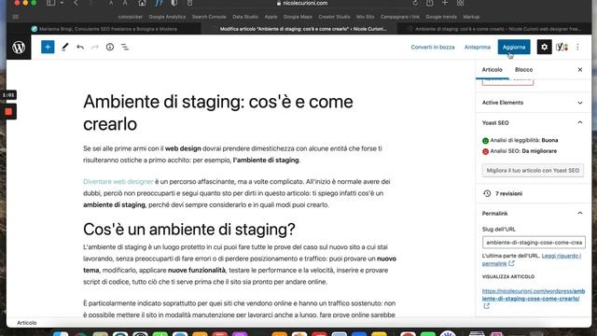
Task: Show document details info icon
Action: coord(110,48)
